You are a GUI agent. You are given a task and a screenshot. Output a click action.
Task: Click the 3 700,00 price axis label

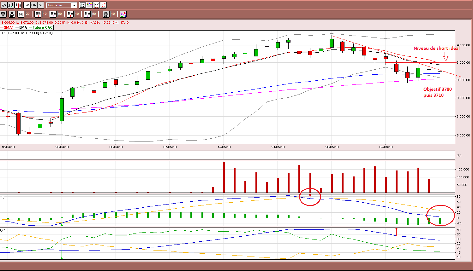click(464, 98)
